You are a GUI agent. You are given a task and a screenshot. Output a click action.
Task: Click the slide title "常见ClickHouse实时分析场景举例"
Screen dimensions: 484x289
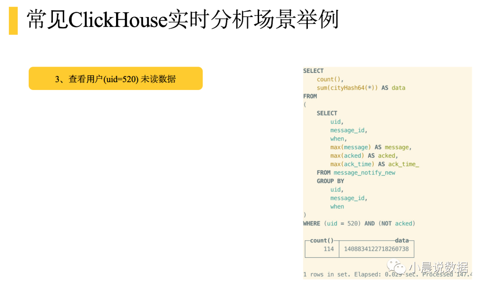pos(183,20)
